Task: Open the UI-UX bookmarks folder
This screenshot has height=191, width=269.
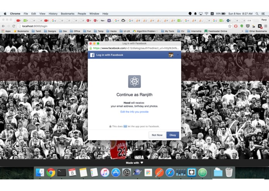Action: coord(125,31)
